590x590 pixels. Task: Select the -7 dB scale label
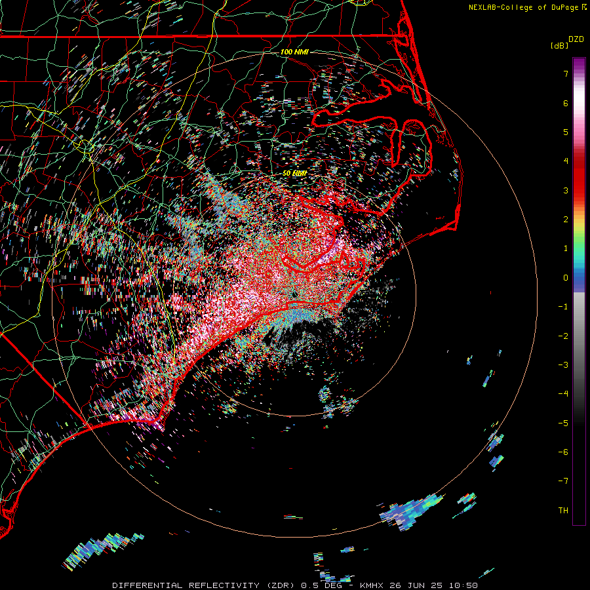click(563, 481)
